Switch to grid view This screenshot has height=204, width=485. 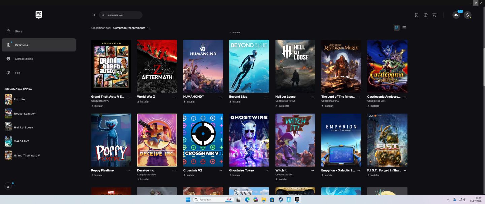tap(397, 28)
